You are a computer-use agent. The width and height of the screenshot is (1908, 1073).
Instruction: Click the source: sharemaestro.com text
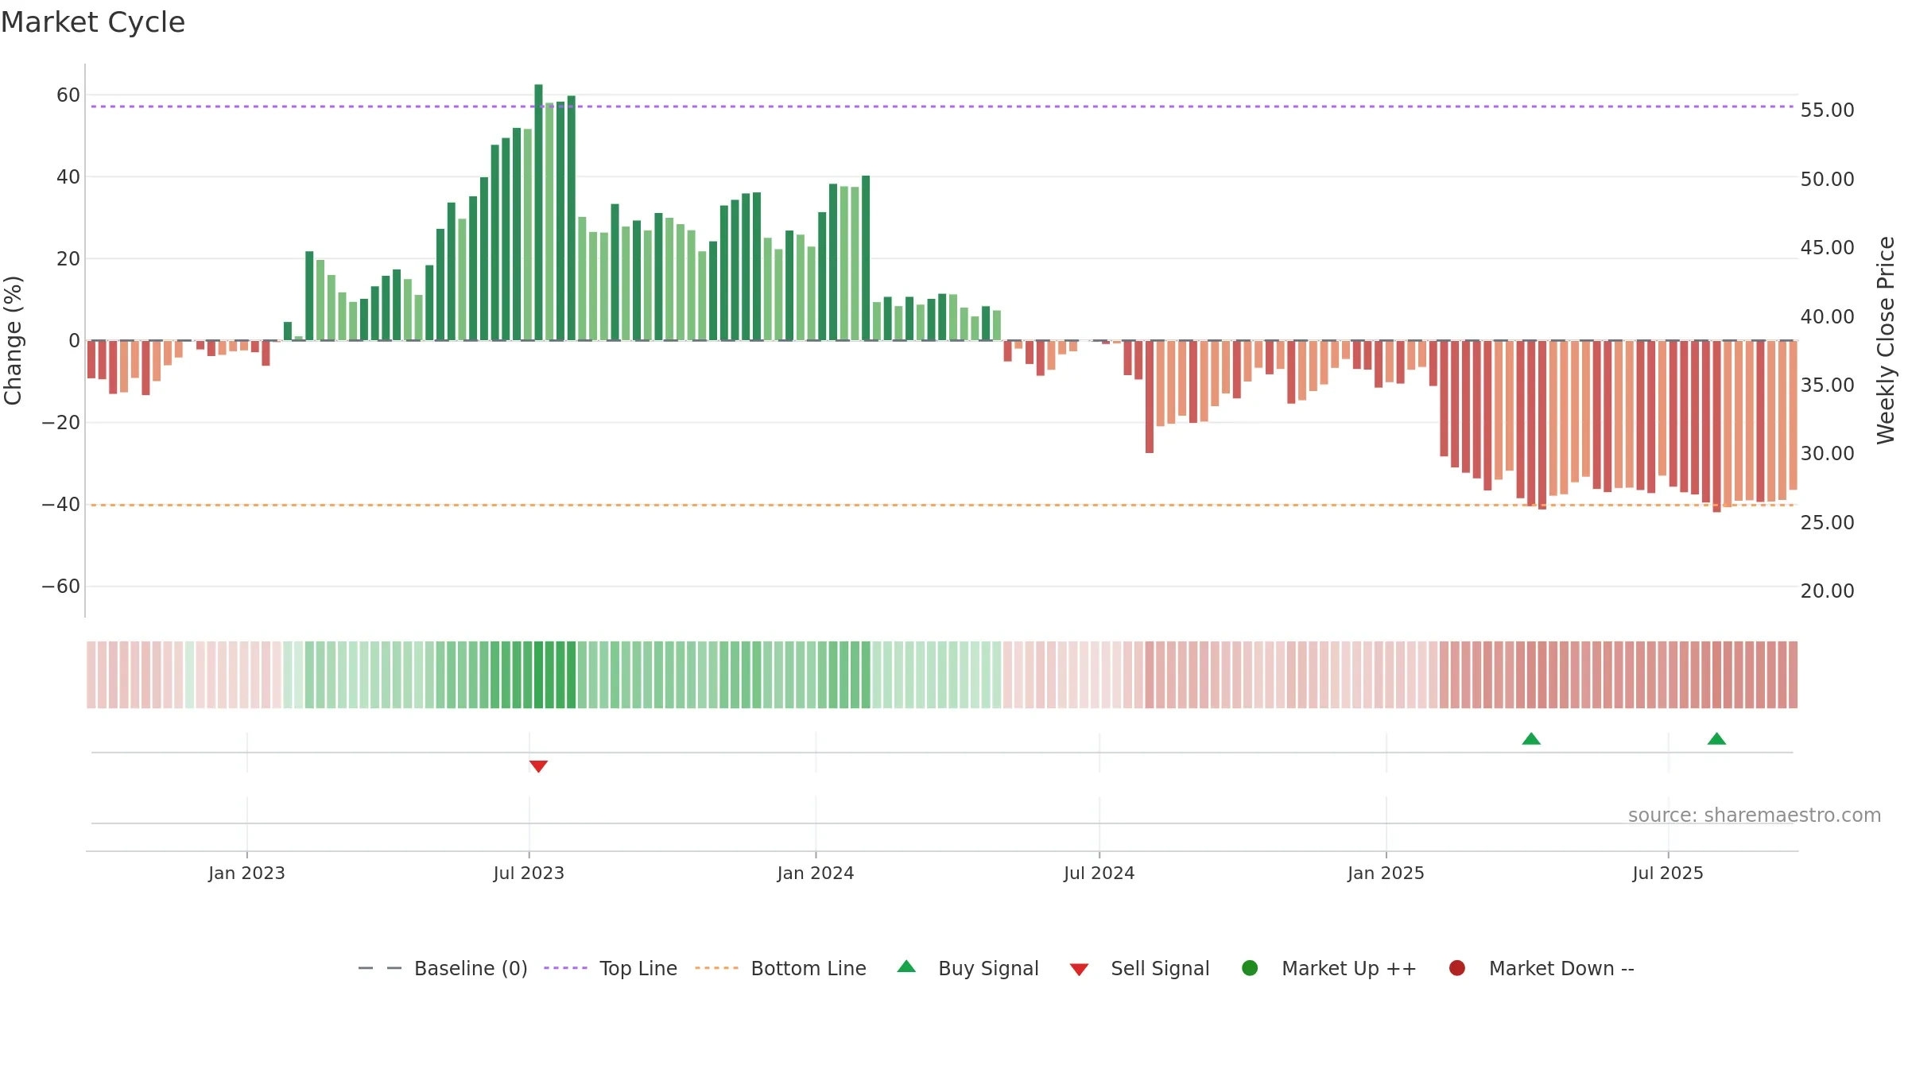(1755, 815)
